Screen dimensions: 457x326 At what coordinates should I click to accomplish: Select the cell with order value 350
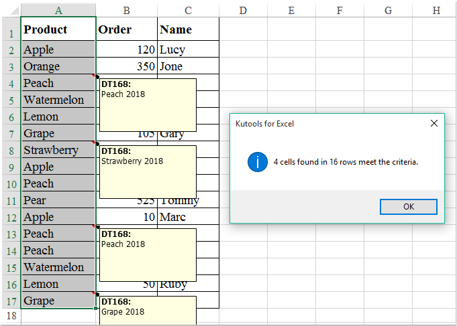point(127,66)
